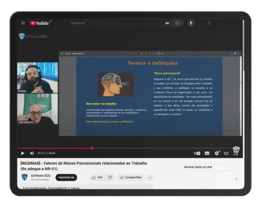Click the 14,6 mil inscritos subscriber count
Viewport: 260px width, 208px height.
(40, 179)
